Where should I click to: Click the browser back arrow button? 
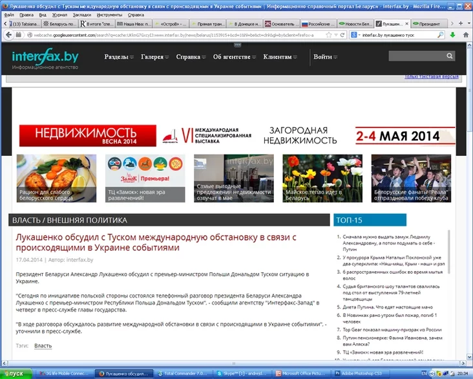[10, 34]
